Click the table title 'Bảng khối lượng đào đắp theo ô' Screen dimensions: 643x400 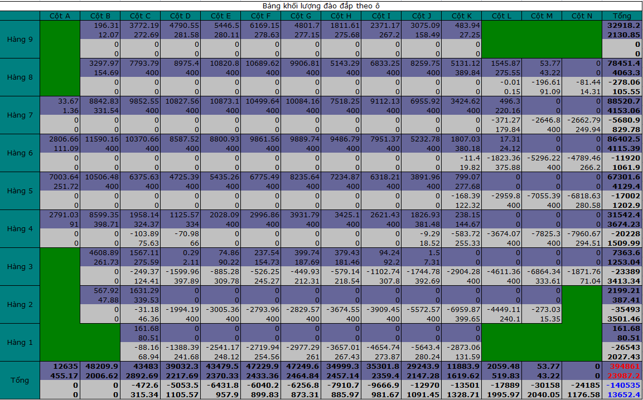(x=321, y=6)
